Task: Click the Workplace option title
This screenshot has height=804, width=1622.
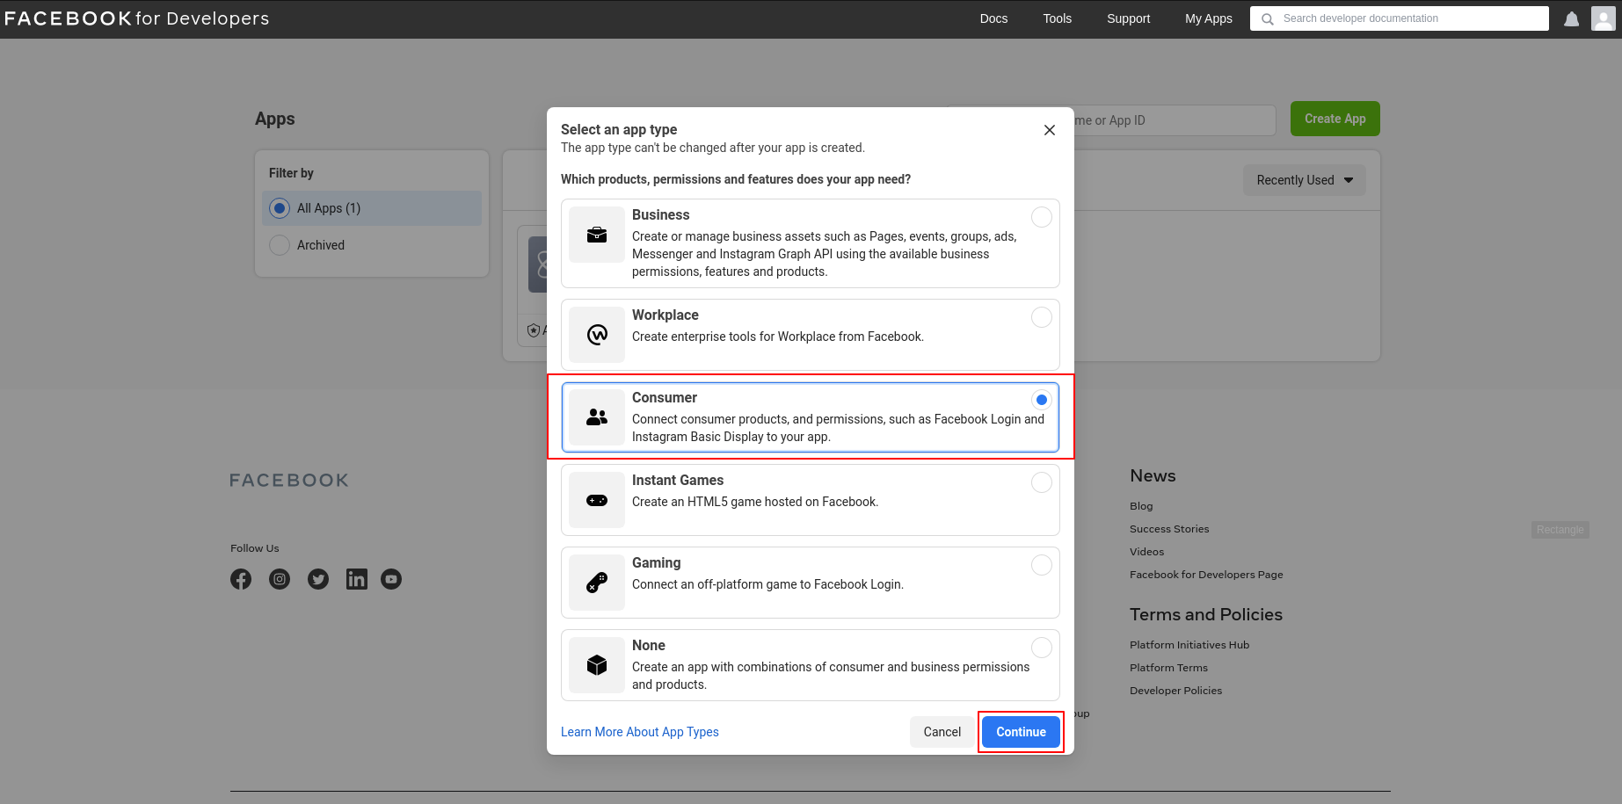Action: pyautogui.click(x=665, y=315)
